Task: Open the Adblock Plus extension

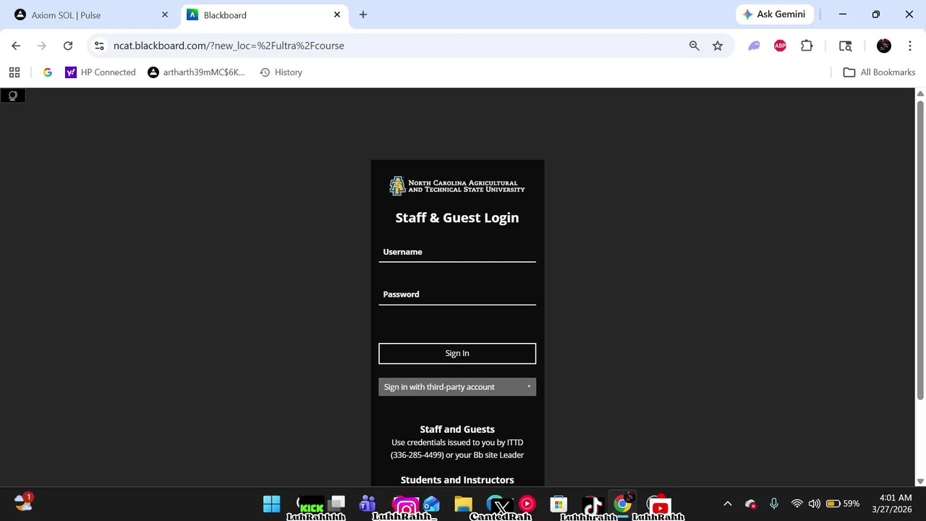Action: click(780, 46)
